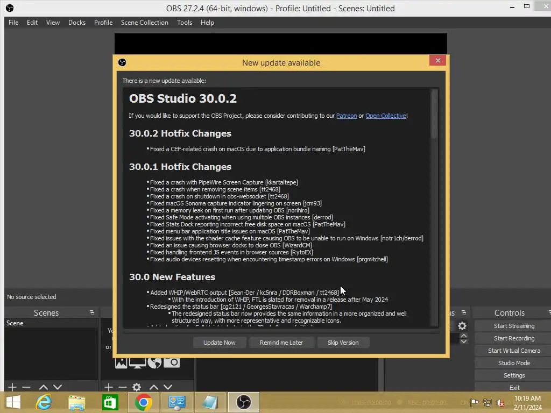Pop out the Scene Transitions dock float icon
The height and width of the screenshot is (413, 551).
tap(464, 312)
